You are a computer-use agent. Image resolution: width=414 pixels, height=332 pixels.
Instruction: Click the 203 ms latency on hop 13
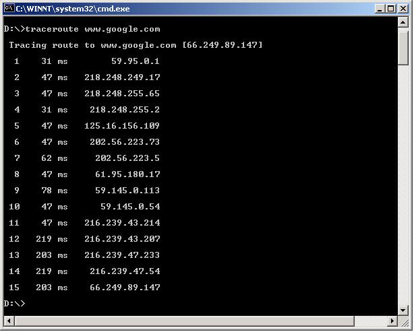(52, 255)
